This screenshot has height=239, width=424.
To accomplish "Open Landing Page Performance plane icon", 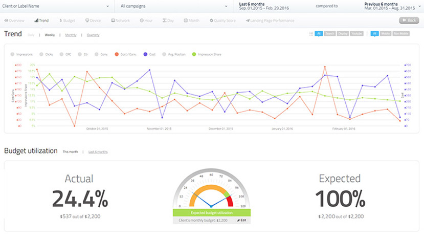I will coord(270,20).
